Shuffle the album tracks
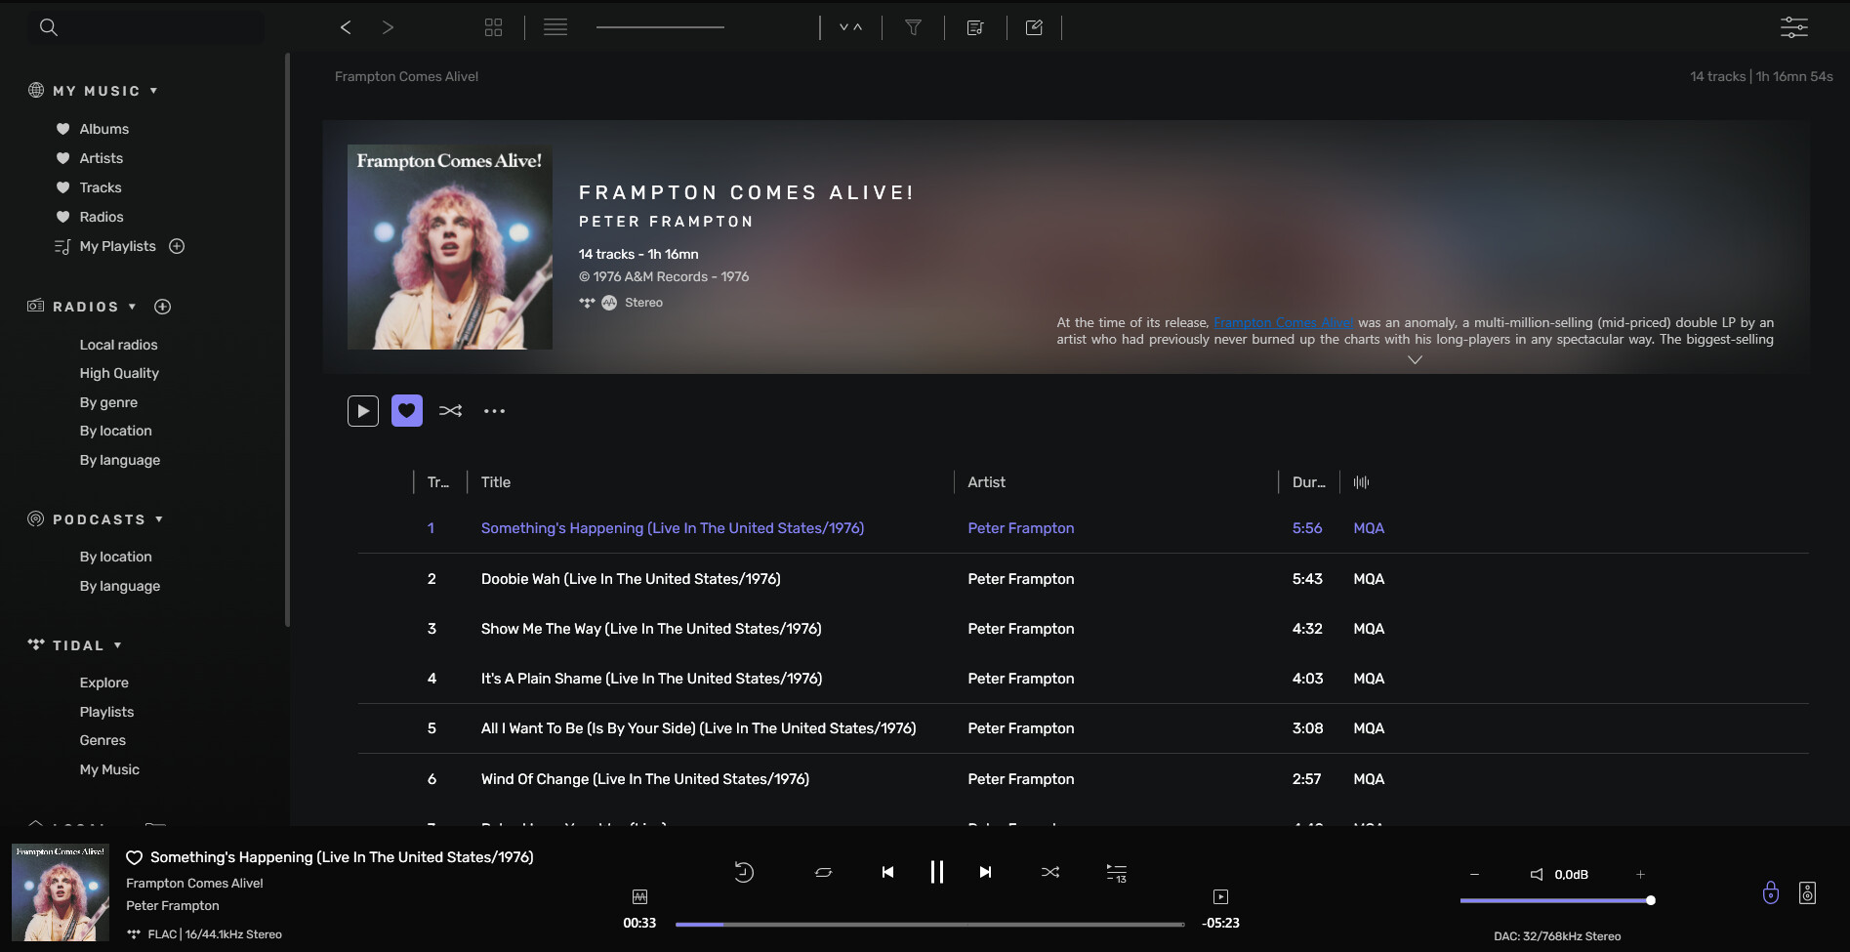Viewport: 1850px width, 952px height. coord(450,411)
